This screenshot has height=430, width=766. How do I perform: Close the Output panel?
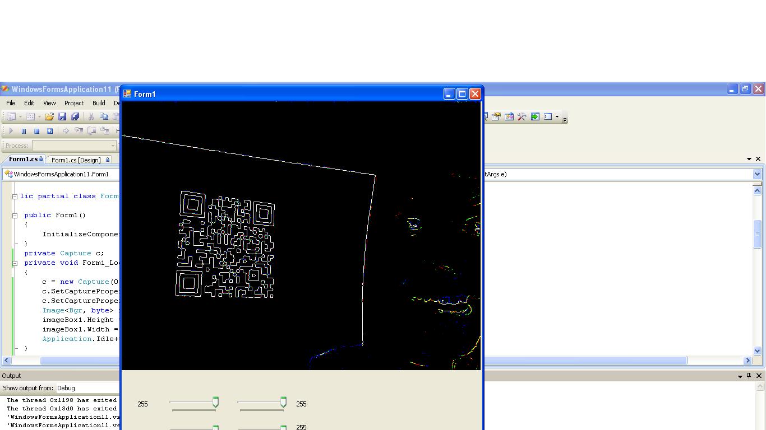coord(759,376)
